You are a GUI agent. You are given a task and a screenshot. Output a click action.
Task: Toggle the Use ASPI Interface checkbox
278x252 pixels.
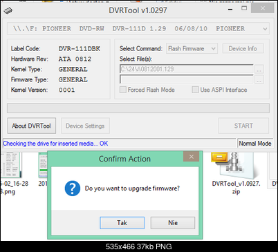point(195,90)
